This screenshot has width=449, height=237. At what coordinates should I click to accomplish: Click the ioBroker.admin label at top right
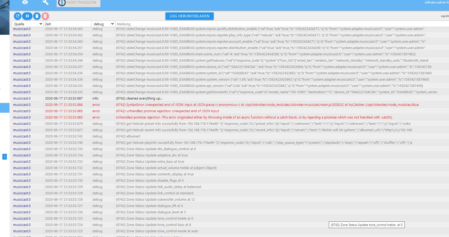coord(437,2)
